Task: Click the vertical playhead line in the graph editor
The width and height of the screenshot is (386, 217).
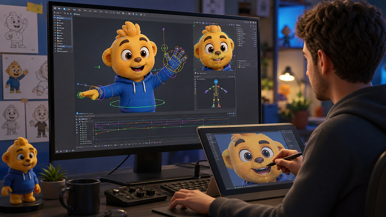Action: click(203, 121)
